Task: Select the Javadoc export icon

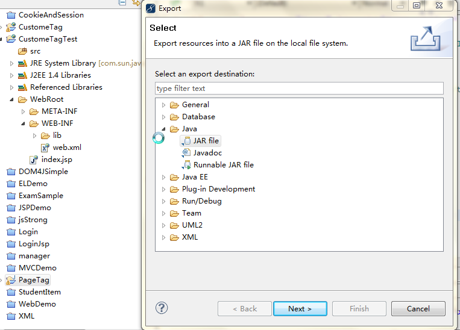Action: coord(186,153)
